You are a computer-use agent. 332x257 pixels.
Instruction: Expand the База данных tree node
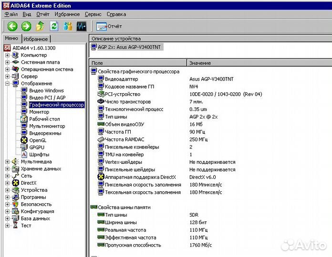click(x=7, y=218)
